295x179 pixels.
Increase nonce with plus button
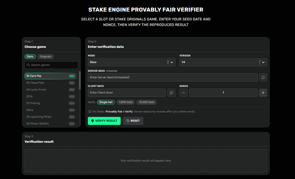(x=263, y=92)
